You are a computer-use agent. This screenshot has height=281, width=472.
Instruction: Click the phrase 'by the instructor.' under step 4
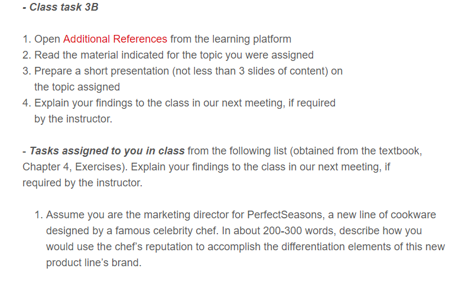coord(73,119)
